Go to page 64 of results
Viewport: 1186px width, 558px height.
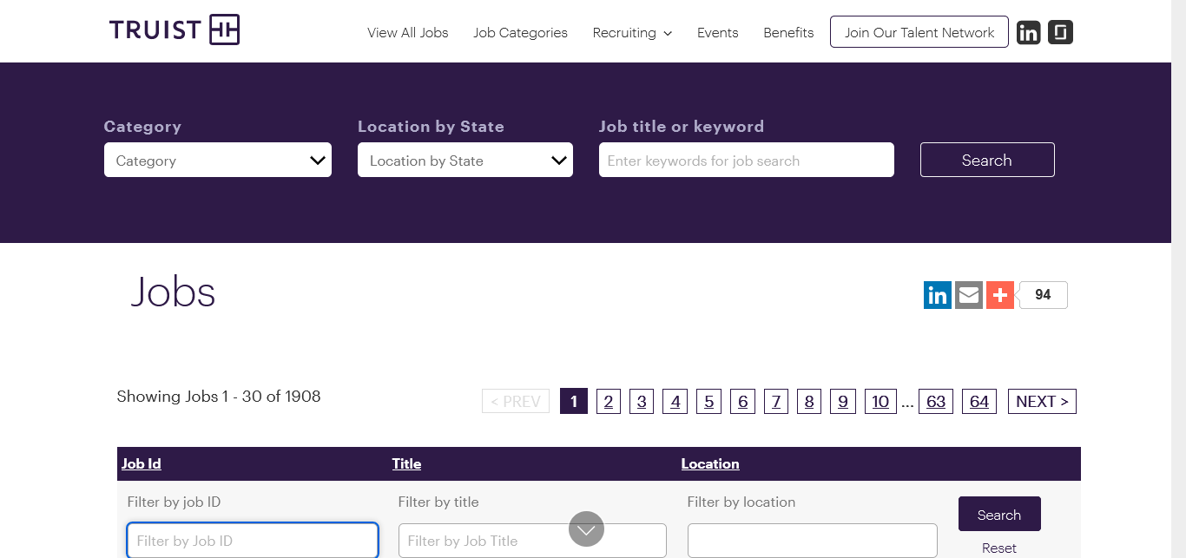coord(978,401)
